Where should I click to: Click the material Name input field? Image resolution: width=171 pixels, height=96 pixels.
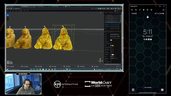[115, 38]
